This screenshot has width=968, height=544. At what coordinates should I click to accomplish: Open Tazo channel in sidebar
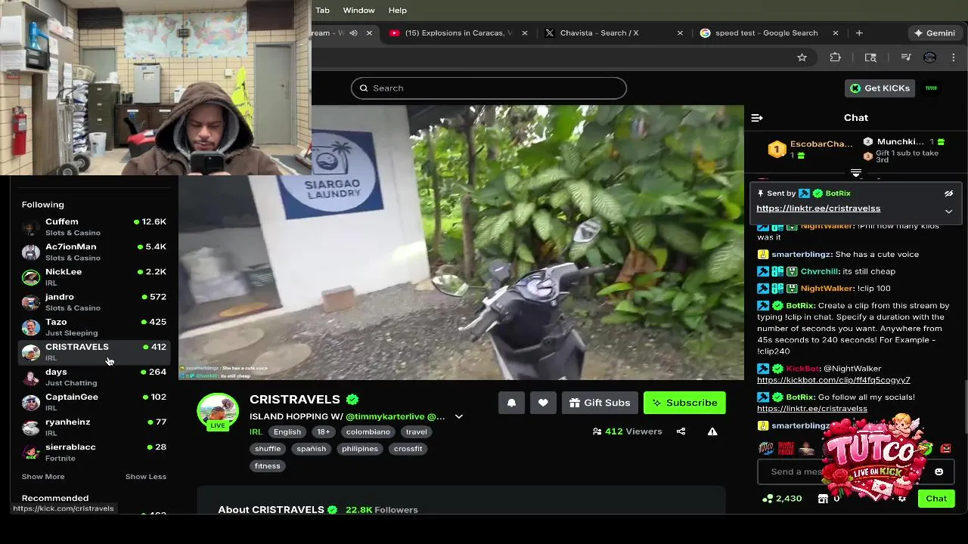click(94, 326)
